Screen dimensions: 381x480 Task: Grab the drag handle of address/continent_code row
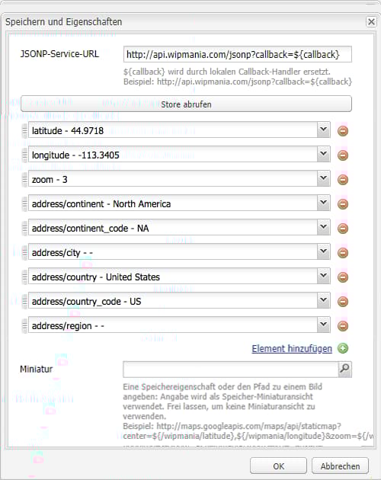[24, 229]
